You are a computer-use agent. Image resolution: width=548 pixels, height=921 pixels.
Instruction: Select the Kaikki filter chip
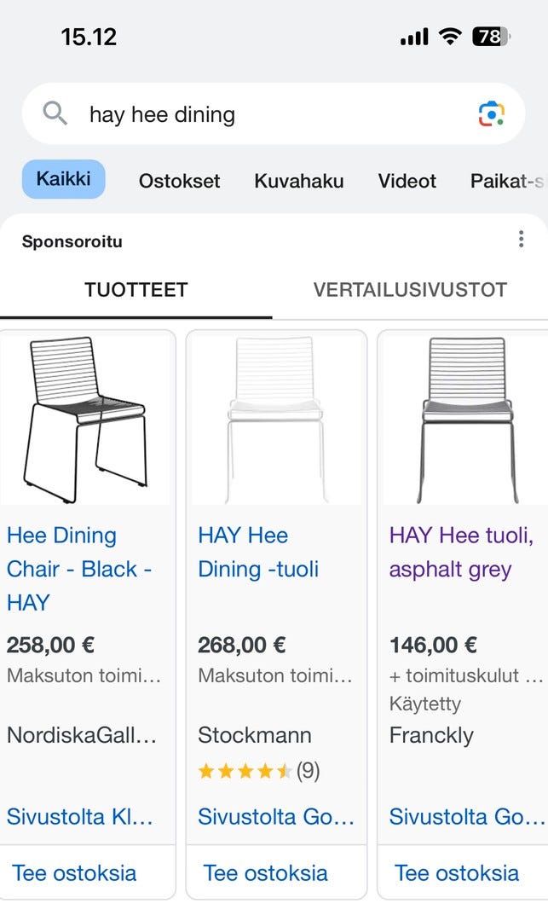click(x=63, y=179)
